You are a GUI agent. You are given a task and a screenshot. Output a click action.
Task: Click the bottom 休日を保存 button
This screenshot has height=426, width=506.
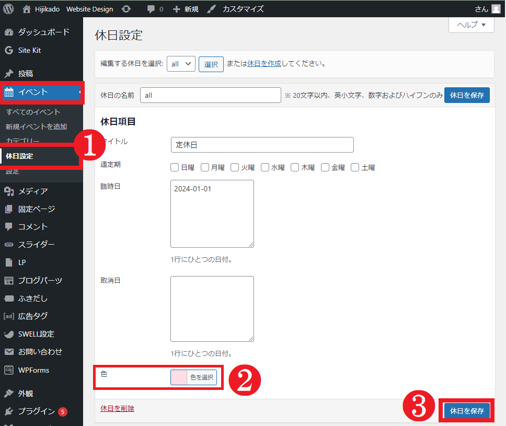pyautogui.click(x=467, y=411)
